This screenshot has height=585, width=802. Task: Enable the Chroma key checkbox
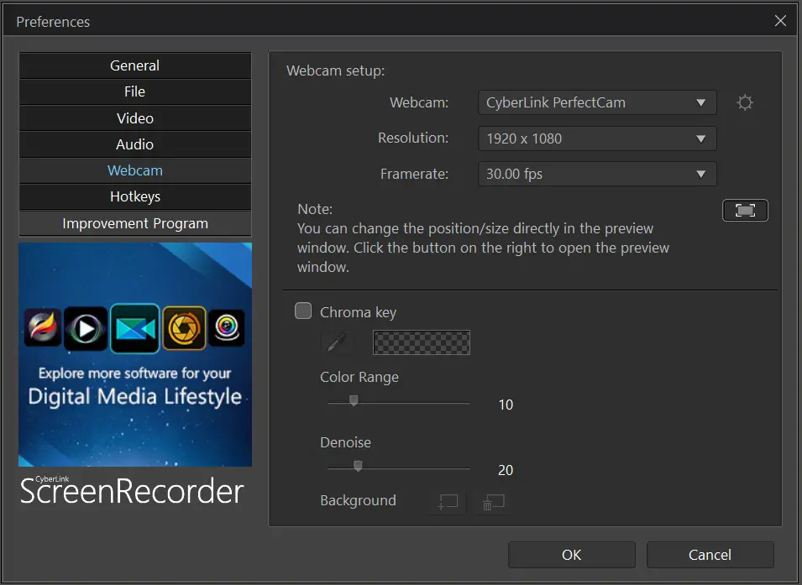click(302, 311)
